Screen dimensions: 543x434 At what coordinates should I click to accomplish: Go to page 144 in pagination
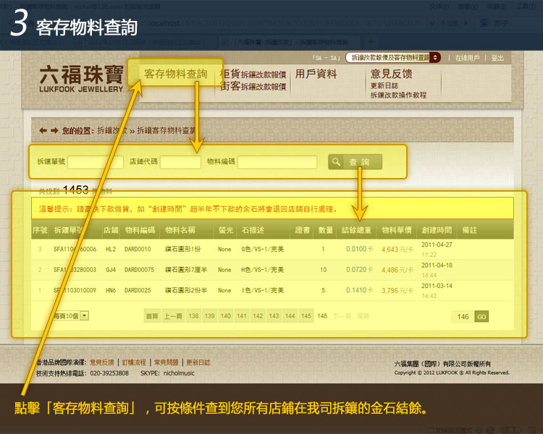(290, 315)
